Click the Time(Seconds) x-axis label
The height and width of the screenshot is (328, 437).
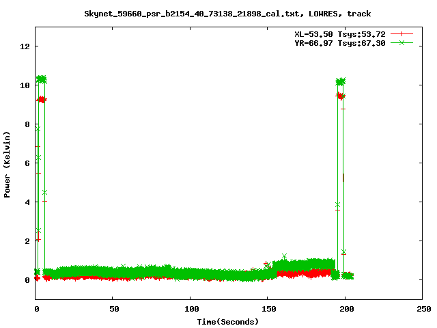pyautogui.click(x=227, y=322)
